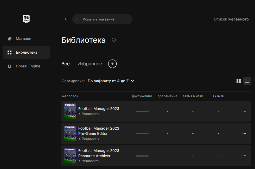Open the options menu for Pre-Game Editor
Viewport: 255px width, 169px height.
[244, 133]
